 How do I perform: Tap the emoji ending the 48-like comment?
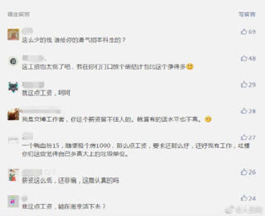(x=190, y=67)
